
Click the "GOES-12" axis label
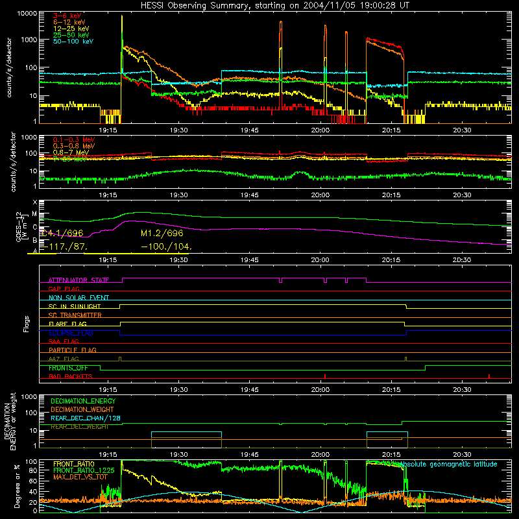(19, 226)
